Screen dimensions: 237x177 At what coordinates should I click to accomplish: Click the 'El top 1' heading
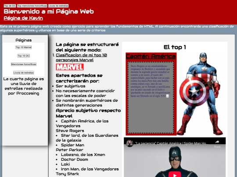pyautogui.click(x=175, y=47)
